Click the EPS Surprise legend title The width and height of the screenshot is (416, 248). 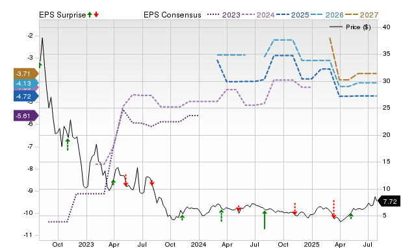tap(62, 15)
